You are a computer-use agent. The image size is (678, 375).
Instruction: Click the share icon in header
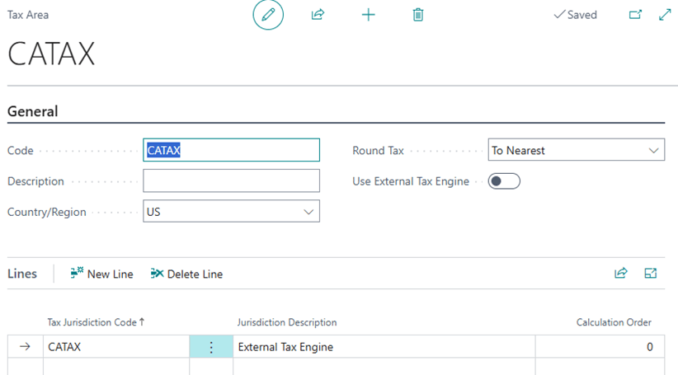(x=318, y=15)
